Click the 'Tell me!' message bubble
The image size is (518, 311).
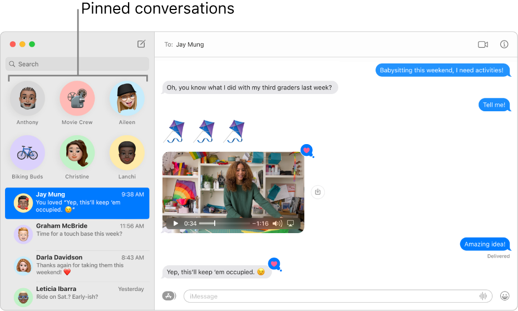click(494, 105)
